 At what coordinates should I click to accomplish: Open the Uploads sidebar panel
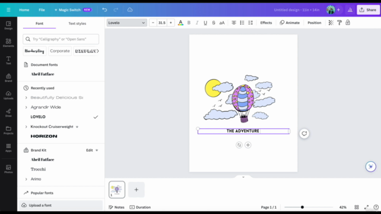point(8,95)
